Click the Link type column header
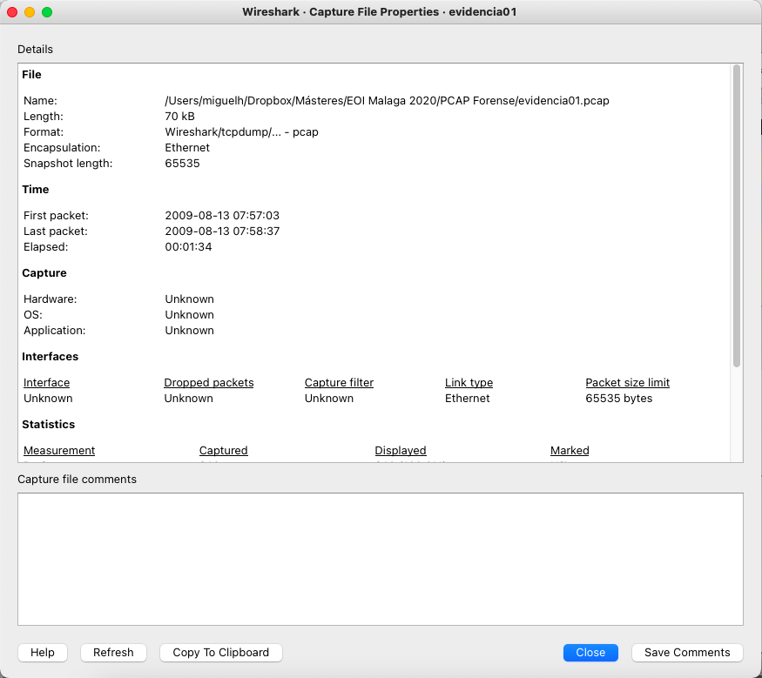 (x=469, y=383)
